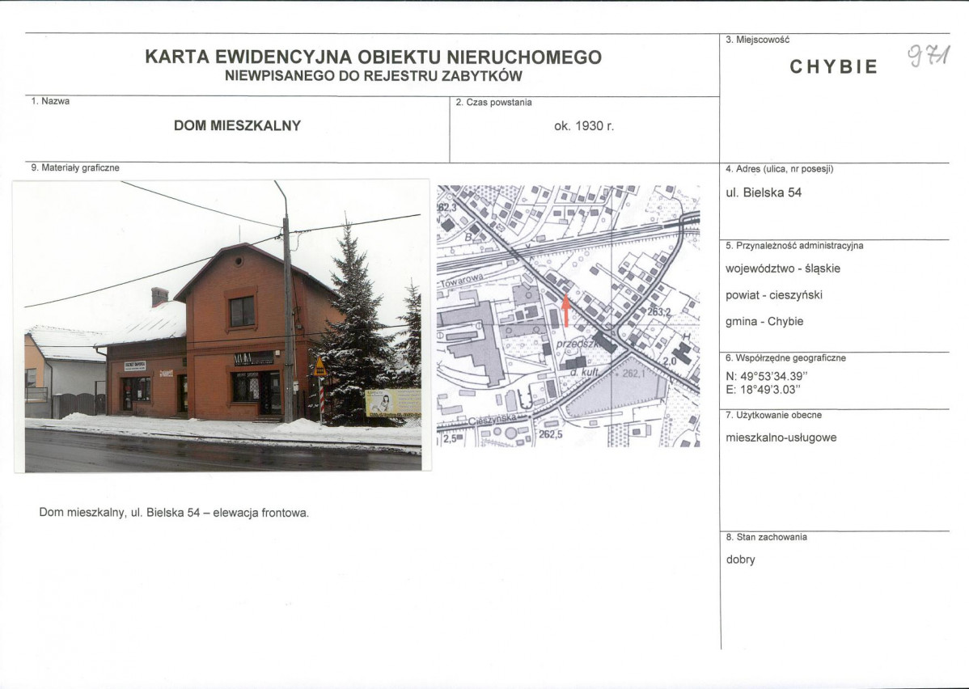This screenshot has width=969, height=689.
Task: Click 'województwo - śląskie'
Action: (782, 268)
